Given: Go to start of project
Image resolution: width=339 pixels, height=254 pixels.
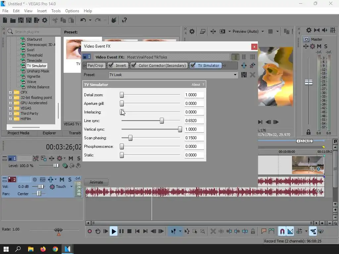Looking at the screenshot, I should (137, 231).
